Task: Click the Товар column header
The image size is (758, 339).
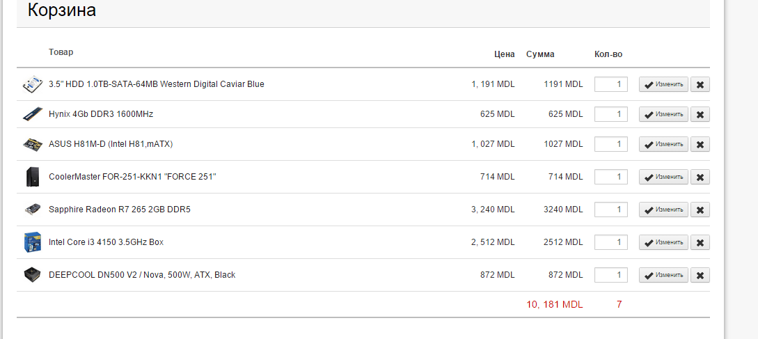Action: click(61, 52)
